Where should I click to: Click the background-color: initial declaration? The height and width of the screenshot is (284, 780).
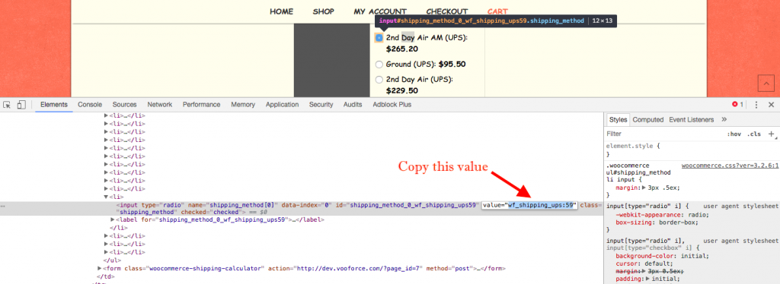[662, 255]
